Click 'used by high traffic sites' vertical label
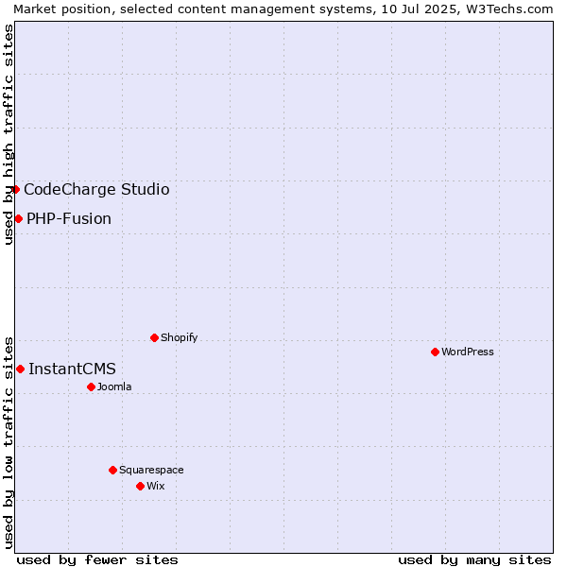Viewport: 567px width, 567px height. pyautogui.click(x=8, y=134)
